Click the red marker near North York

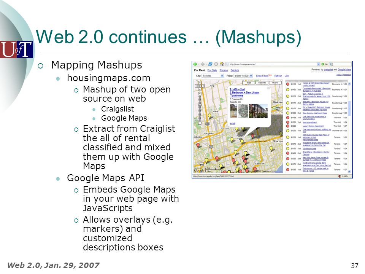pos(252,135)
